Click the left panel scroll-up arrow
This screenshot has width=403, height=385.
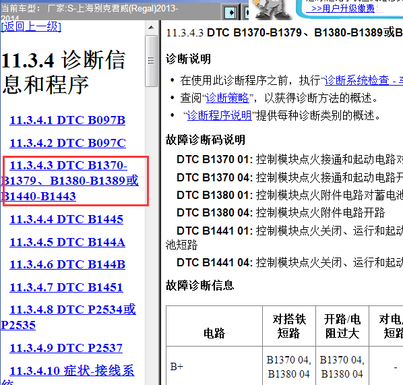152,27
